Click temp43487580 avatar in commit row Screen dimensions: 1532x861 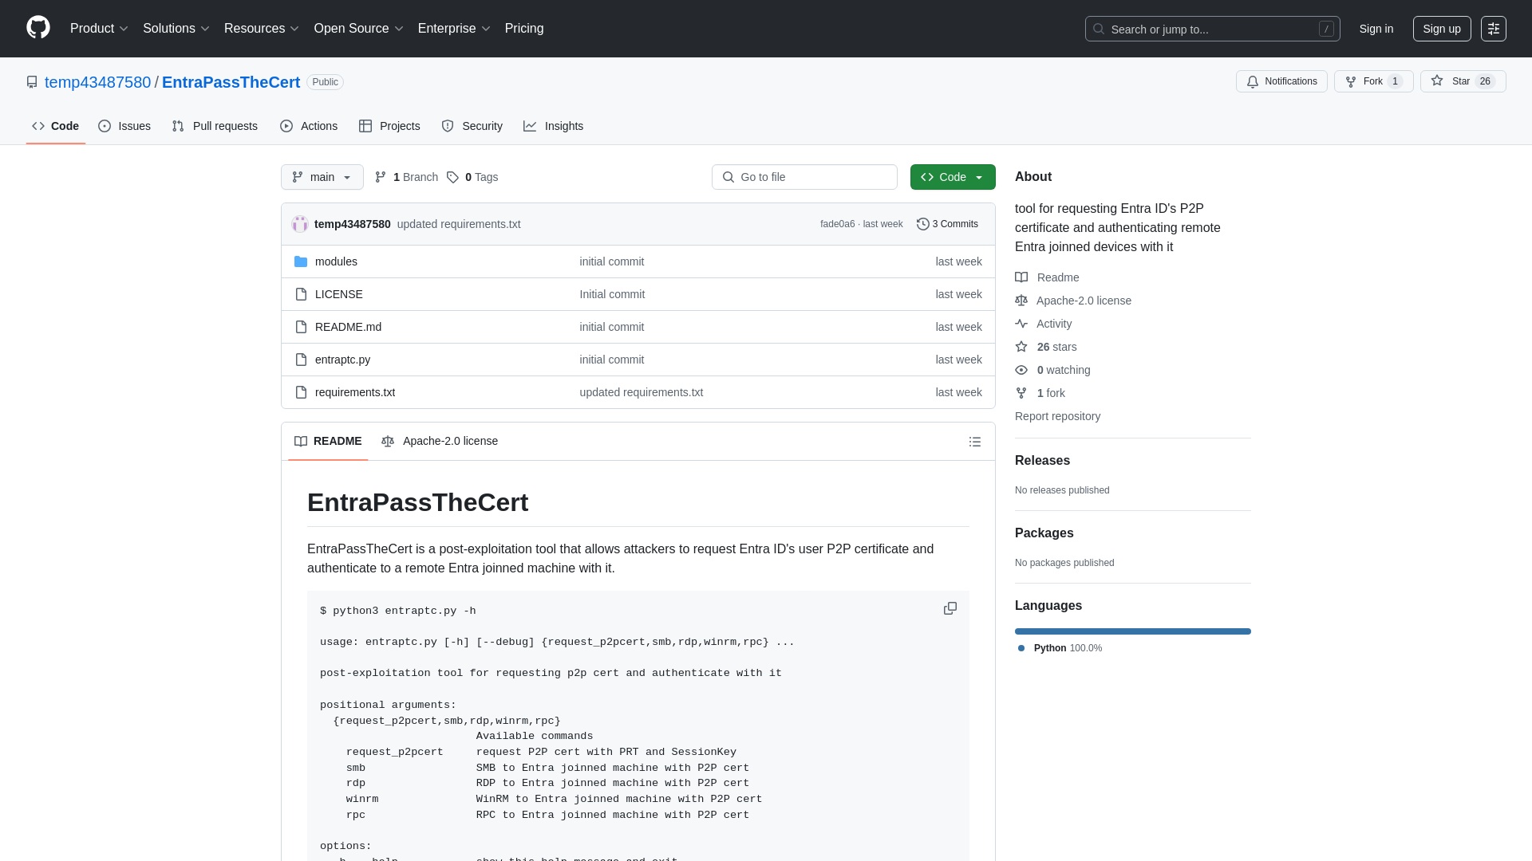[300, 224]
